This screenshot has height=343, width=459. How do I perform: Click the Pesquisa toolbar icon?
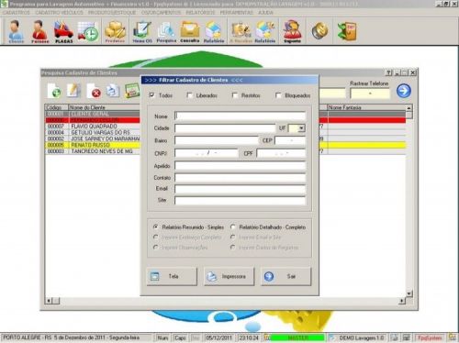point(166,31)
